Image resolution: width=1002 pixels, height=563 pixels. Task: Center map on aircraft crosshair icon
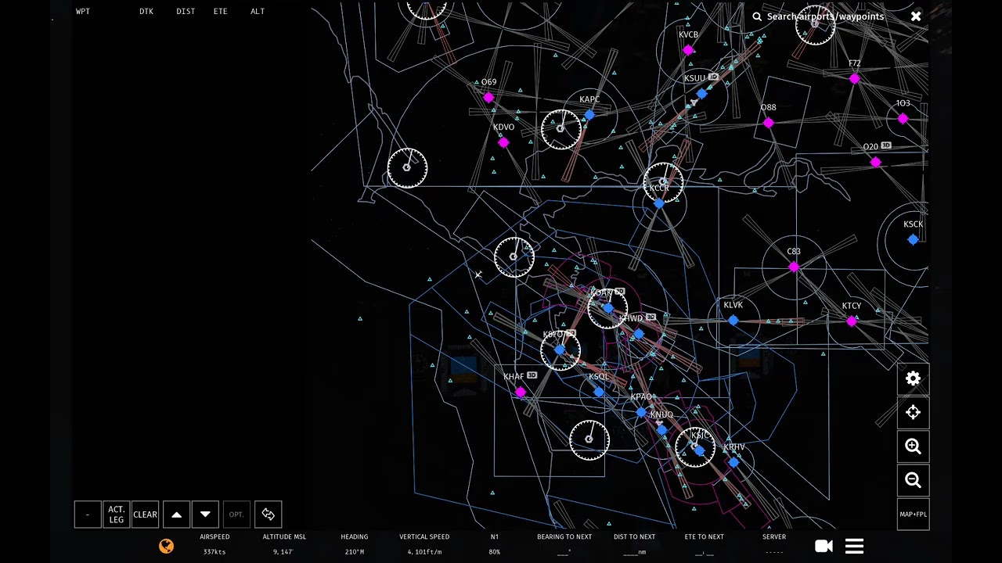coord(913,412)
